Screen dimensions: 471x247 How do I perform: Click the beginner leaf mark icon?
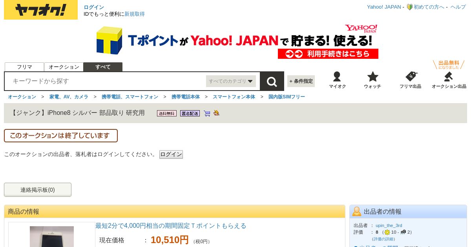click(x=409, y=7)
